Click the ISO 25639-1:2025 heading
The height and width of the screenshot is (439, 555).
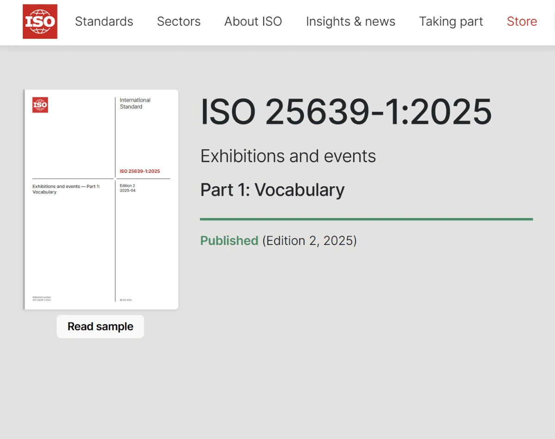click(x=346, y=112)
